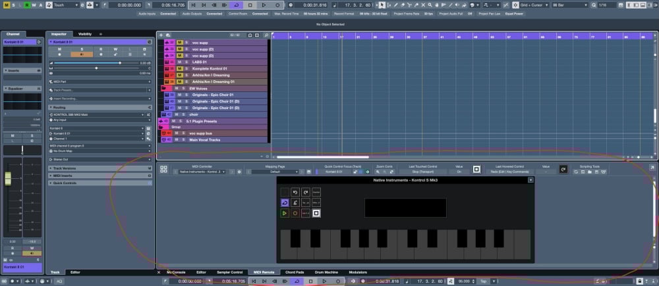Toggle global Read automation R button
659x286 pixels.
click(x=27, y=5)
